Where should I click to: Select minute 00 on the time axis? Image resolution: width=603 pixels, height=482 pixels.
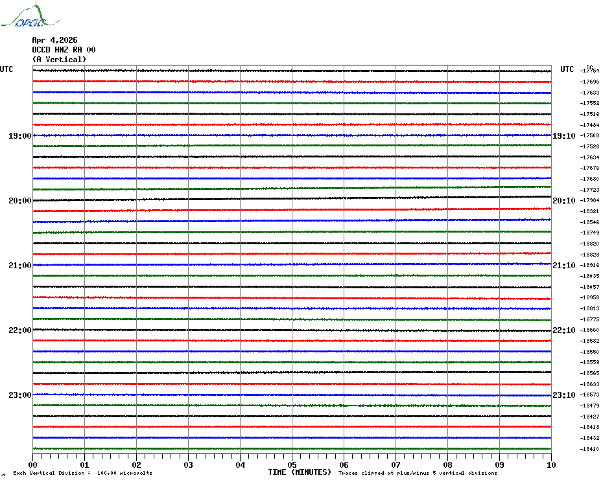(x=33, y=465)
